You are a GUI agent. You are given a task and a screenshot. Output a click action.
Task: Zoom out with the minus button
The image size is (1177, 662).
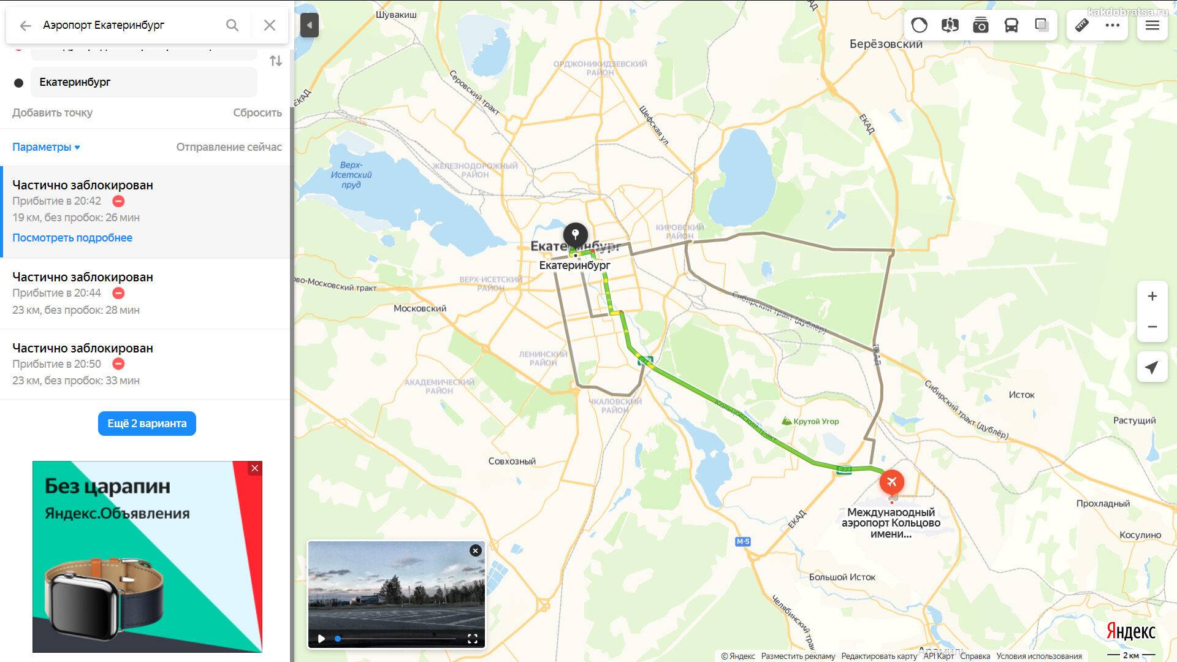coord(1152,327)
